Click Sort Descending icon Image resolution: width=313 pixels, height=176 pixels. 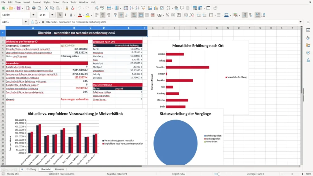click(137, 8)
